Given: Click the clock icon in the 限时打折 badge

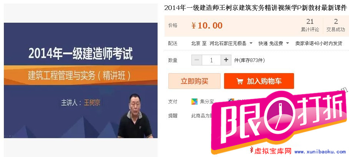Looking at the screenshot, I should click(x=280, y=115).
